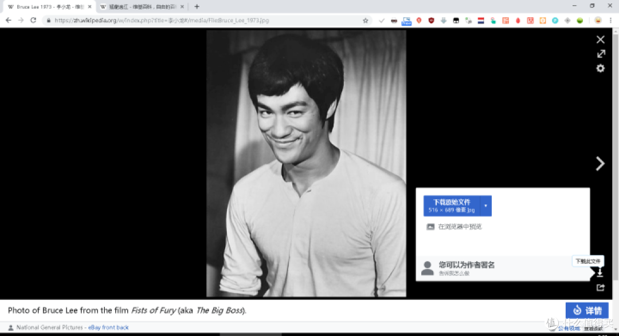Close the second Wikipedia browser tab

[182, 7]
